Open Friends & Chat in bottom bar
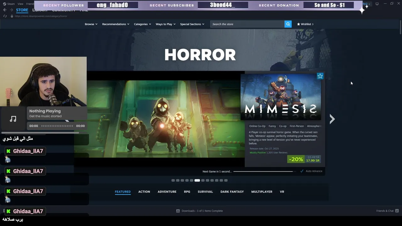Image resolution: width=402 pixels, height=226 pixels. 387,211
